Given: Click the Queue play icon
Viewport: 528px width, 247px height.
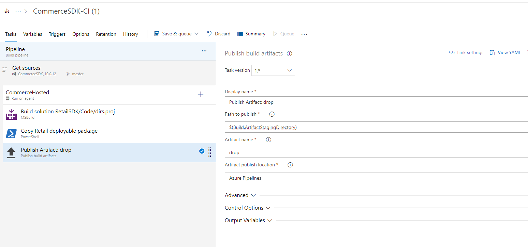Looking at the screenshot, I should coord(275,34).
